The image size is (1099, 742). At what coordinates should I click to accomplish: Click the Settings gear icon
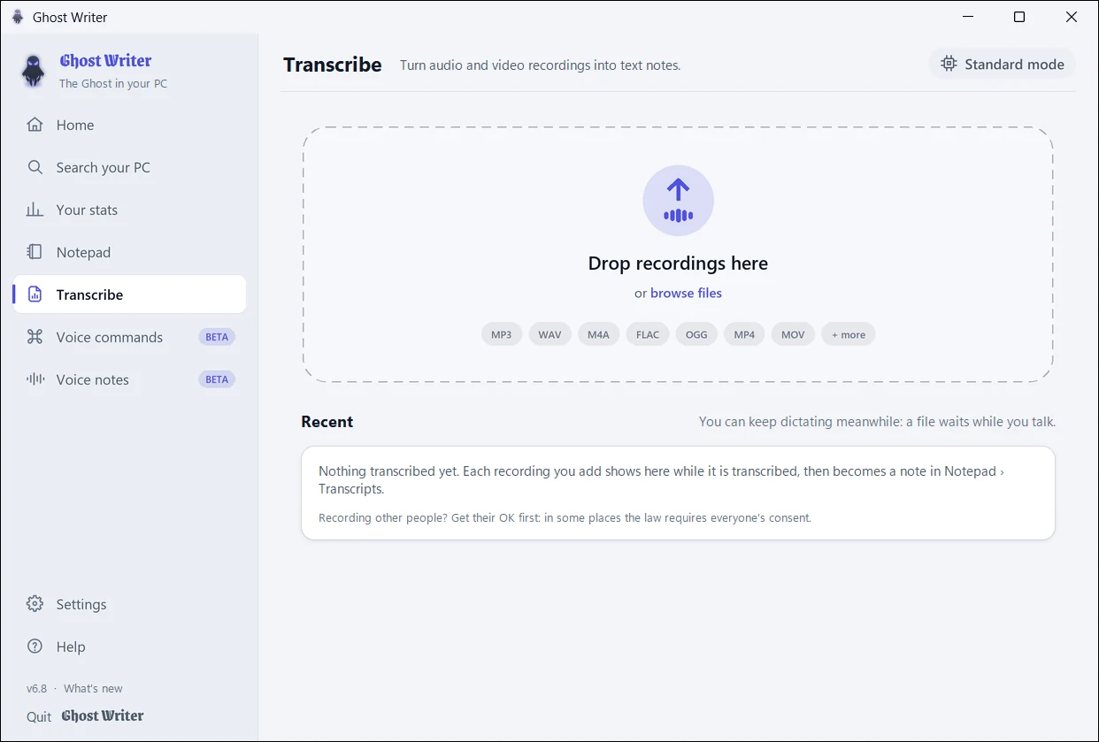point(35,604)
